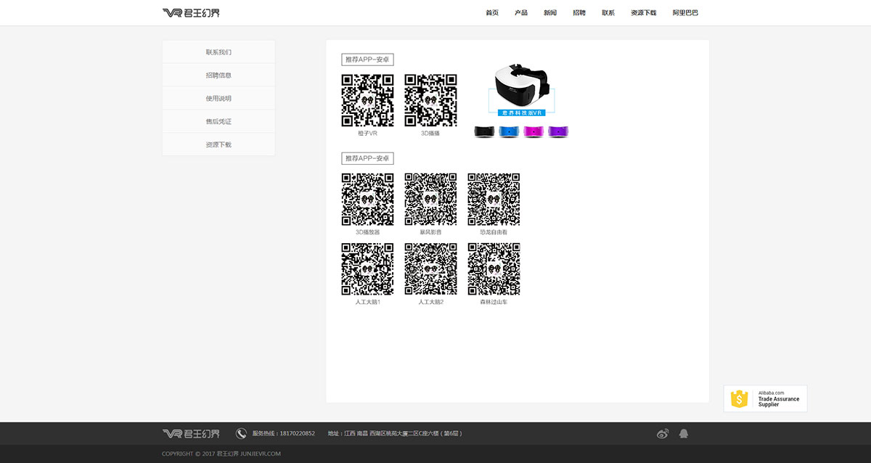
Task: Open the 阿里巴巴 navigation link
Action: (x=685, y=13)
